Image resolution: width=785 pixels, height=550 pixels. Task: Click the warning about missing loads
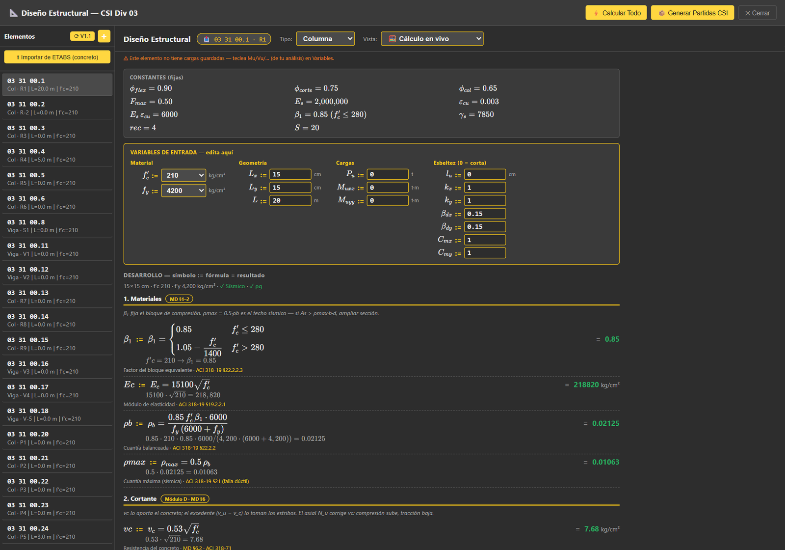229,58
